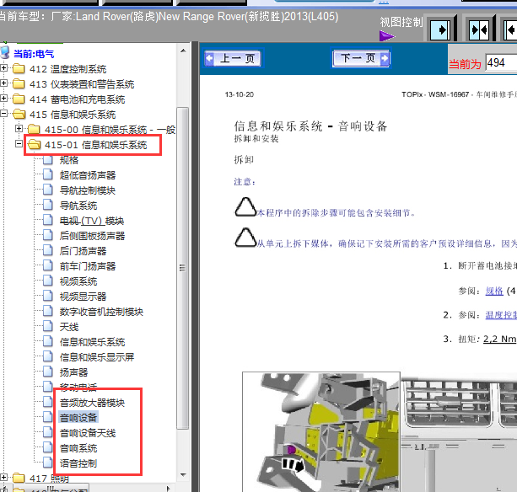Select the 当前:电气 root label

[34, 54]
